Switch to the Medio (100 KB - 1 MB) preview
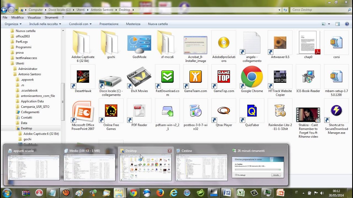This screenshot has height=198, width=353. click(x=90, y=164)
